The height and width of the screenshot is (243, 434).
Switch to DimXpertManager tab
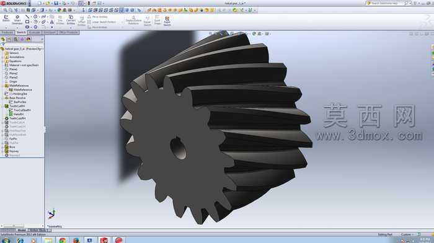pos(22,39)
